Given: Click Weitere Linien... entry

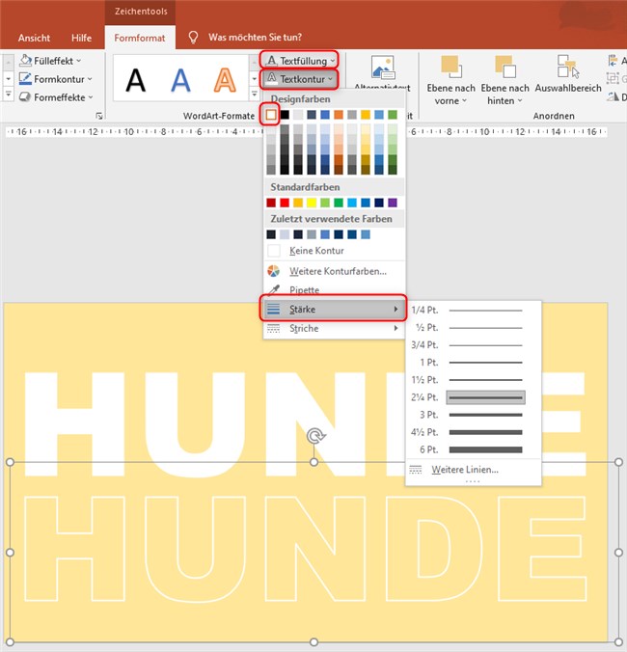Looking at the screenshot, I should tap(465, 470).
